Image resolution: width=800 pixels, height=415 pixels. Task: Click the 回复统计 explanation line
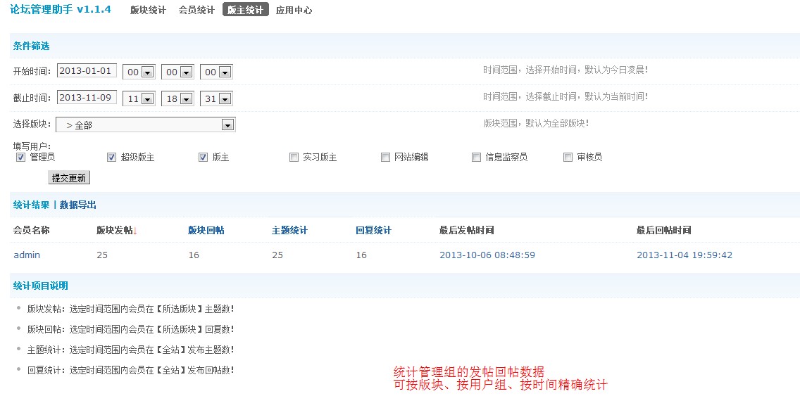pos(130,370)
